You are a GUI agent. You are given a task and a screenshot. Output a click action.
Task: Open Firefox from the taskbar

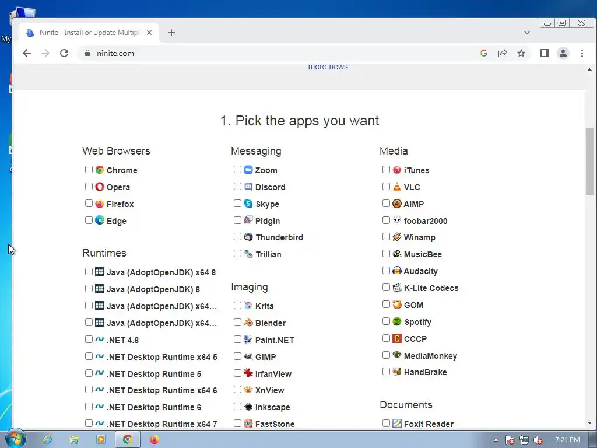(154, 439)
